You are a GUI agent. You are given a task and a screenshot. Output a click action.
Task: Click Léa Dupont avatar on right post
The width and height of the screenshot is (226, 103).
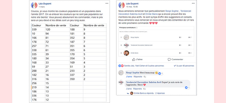[121, 5]
